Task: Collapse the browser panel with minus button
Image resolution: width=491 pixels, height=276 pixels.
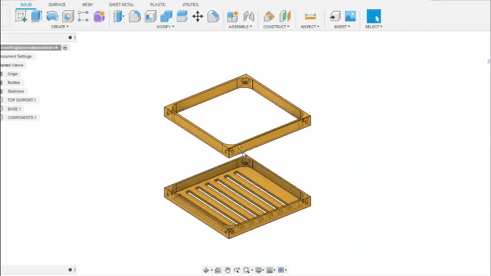Action: [70, 37]
